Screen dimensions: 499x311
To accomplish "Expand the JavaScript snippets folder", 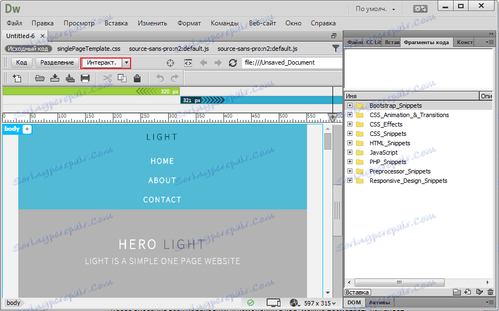I will (350, 152).
